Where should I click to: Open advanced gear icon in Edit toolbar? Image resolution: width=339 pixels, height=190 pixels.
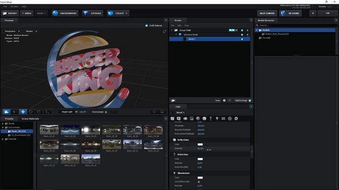[x=236, y=118]
